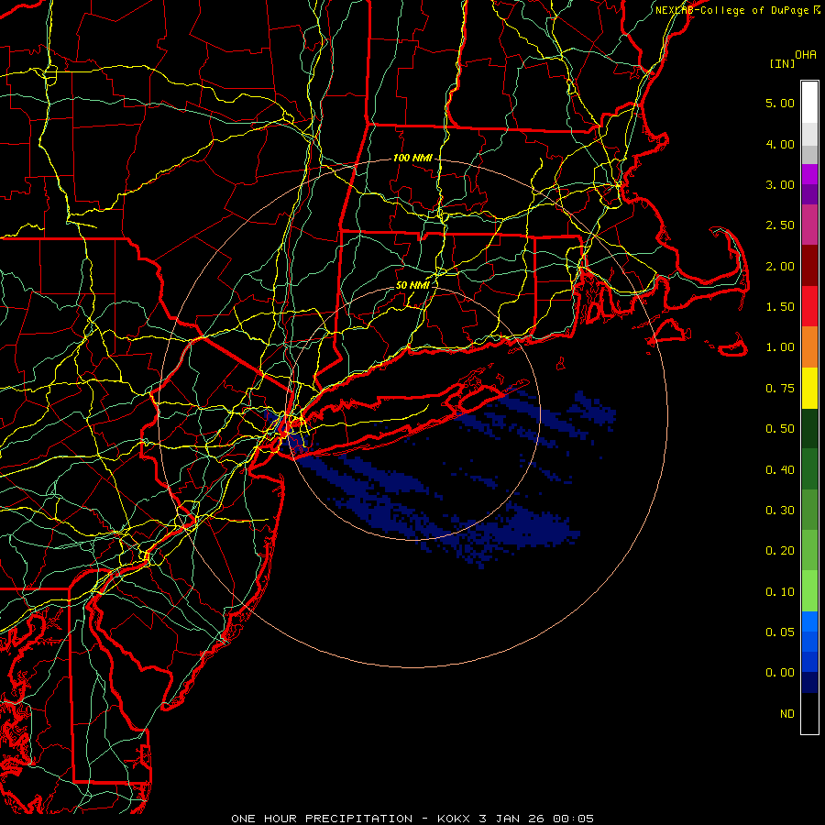This screenshot has height=825, width=825.
Task: Click the lightest green swatch near 0.10
Action: (809, 591)
